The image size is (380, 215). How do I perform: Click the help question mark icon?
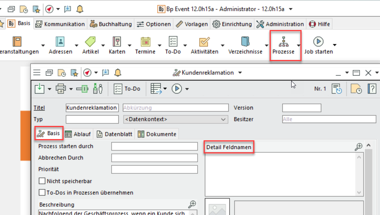pyautogui.click(x=372, y=89)
